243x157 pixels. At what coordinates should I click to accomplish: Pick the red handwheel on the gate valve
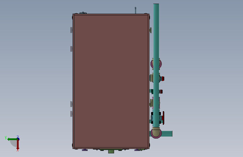[163, 118]
